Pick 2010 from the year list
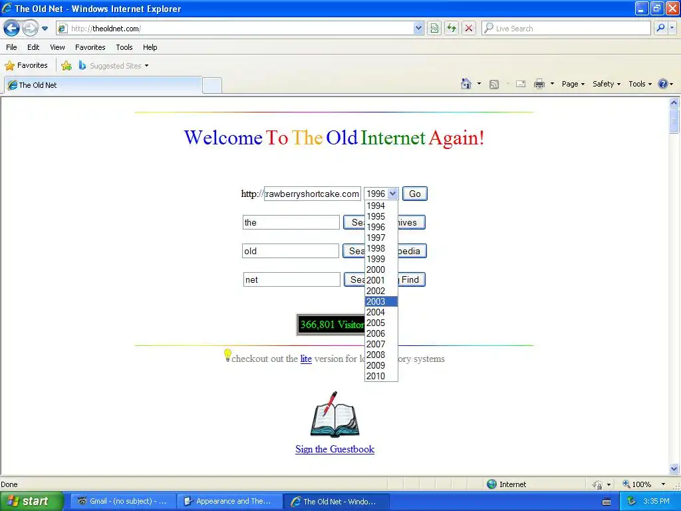Viewport: 681px width, 511px height. point(381,376)
